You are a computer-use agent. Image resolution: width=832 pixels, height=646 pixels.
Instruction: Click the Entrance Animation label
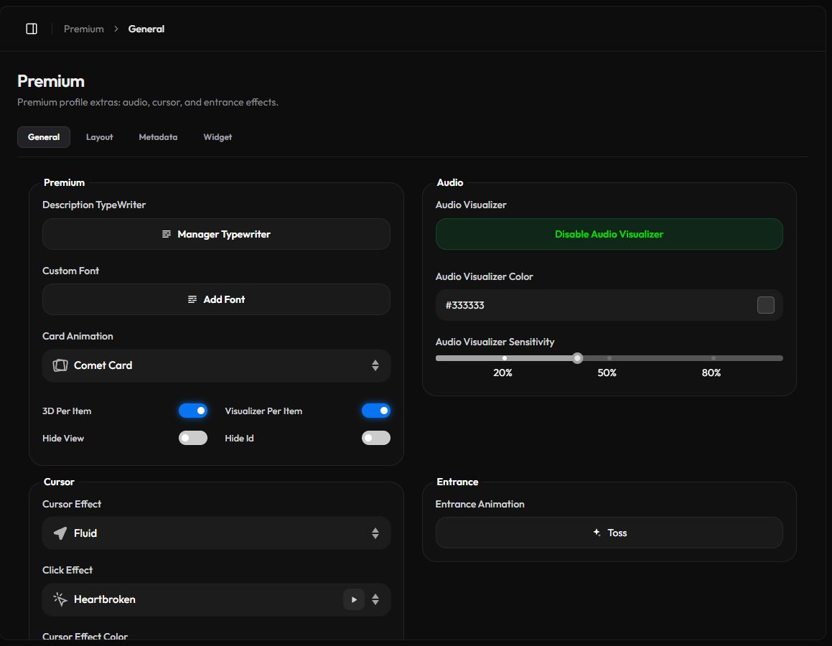click(480, 505)
